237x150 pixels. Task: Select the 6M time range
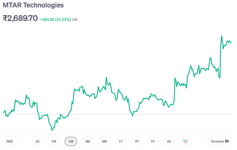[x=104, y=141]
